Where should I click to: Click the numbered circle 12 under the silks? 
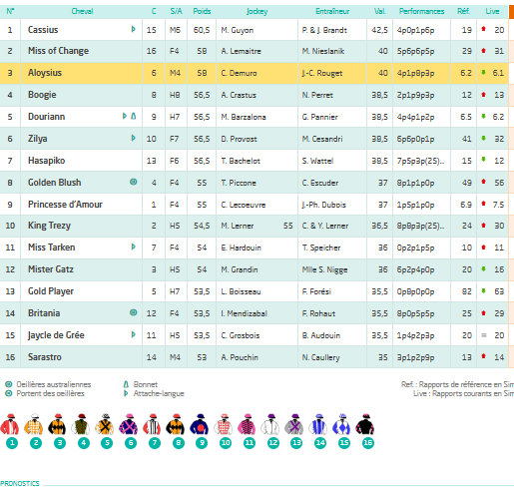click(x=273, y=443)
